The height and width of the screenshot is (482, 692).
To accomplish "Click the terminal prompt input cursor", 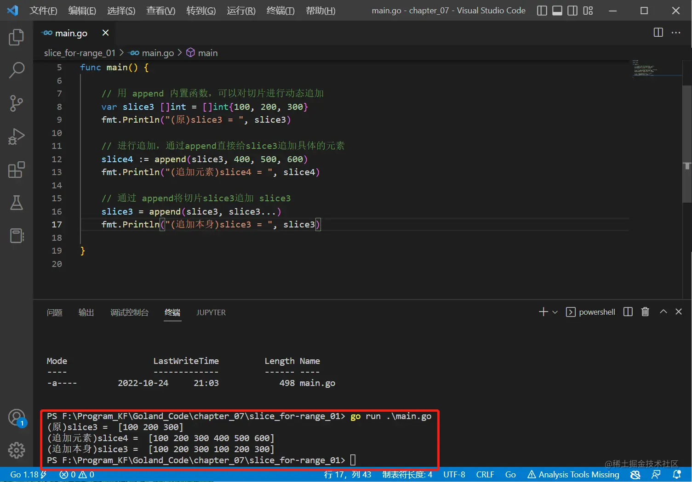I will (353, 460).
